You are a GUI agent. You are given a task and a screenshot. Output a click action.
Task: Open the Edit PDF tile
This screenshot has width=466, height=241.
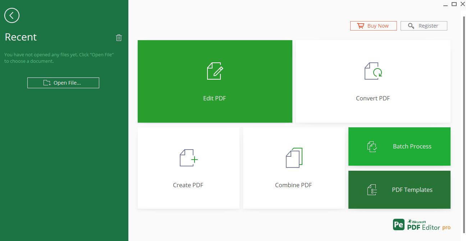click(x=215, y=81)
